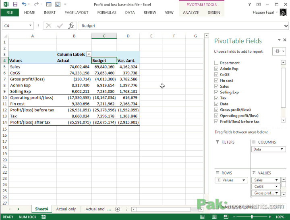Open the Sales dropdown in VALUES area
This screenshot has width=290, height=220.
pyautogui.click(x=276, y=180)
